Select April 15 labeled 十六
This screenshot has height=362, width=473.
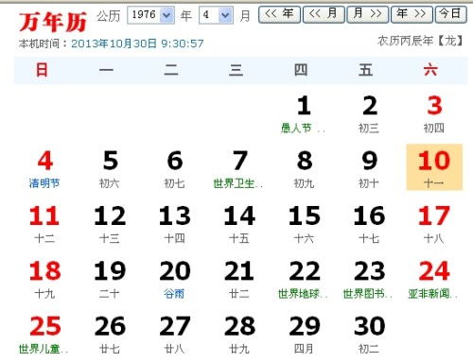(x=304, y=224)
